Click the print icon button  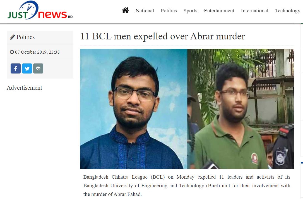38,68
